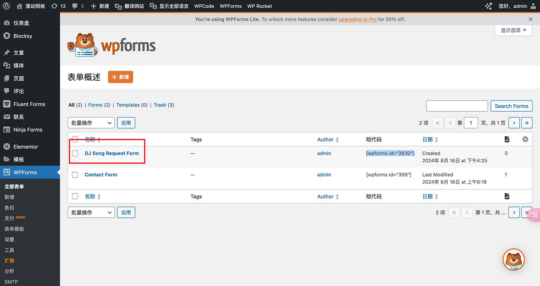Open the bottom 批量操作 bulk actions dropdown

pyautogui.click(x=91, y=212)
